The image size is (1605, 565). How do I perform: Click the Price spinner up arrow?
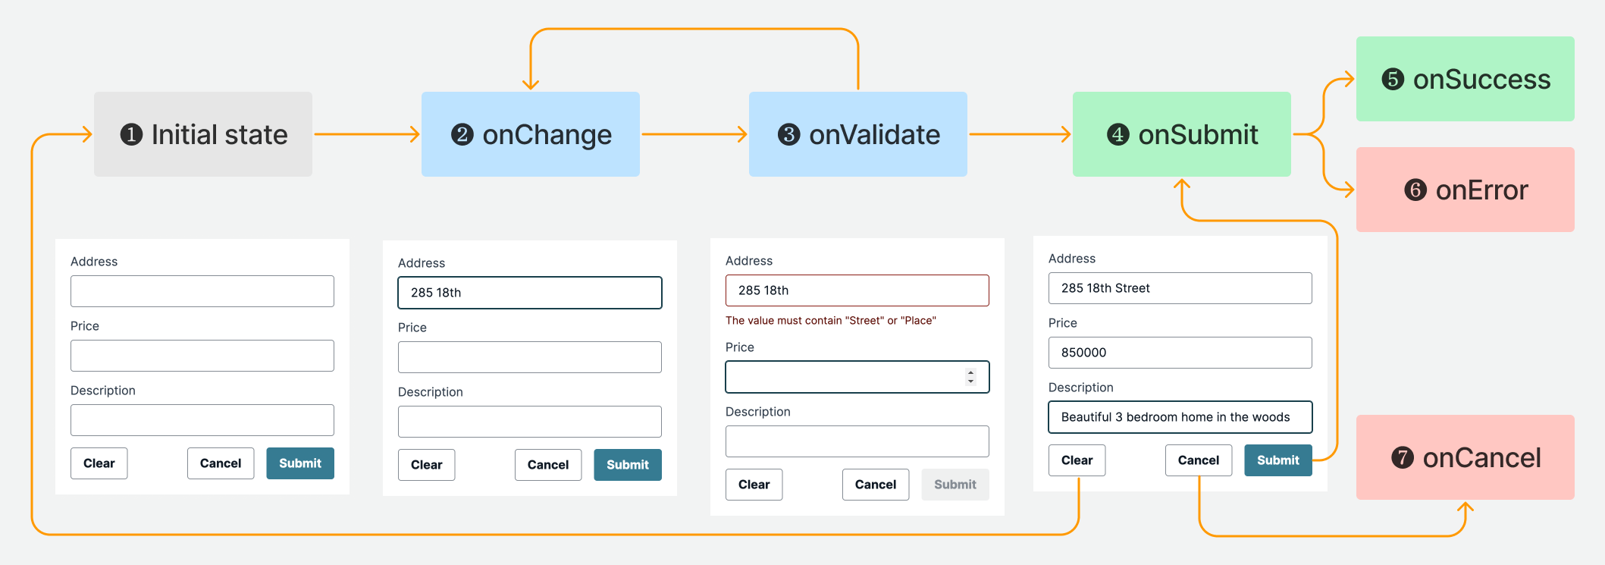point(970,372)
